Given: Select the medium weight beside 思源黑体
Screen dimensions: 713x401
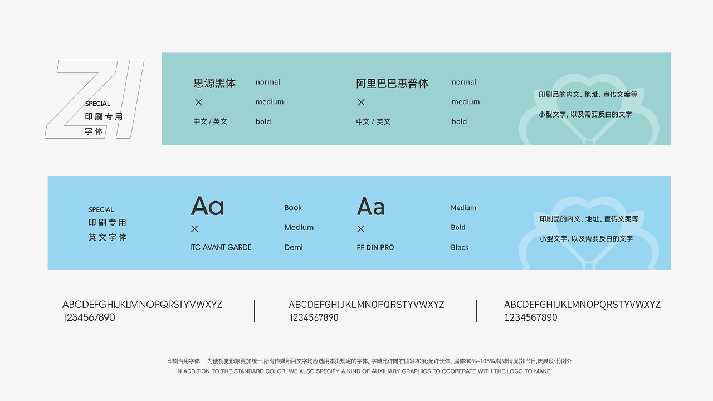Looking at the screenshot, I should coord(270,101).
